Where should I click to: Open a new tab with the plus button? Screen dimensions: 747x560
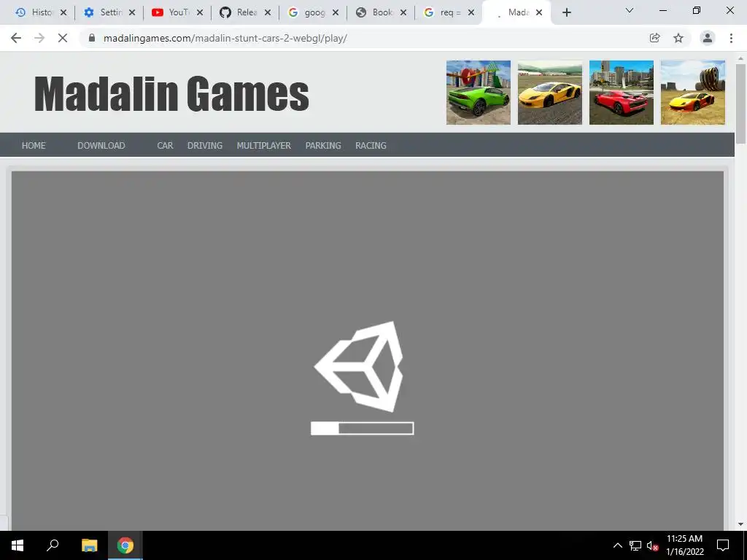566,12
